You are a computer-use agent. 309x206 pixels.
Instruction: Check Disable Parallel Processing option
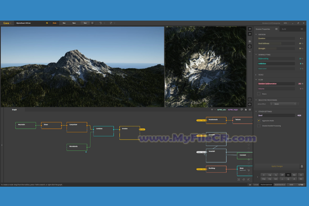[x=258, y=126]
